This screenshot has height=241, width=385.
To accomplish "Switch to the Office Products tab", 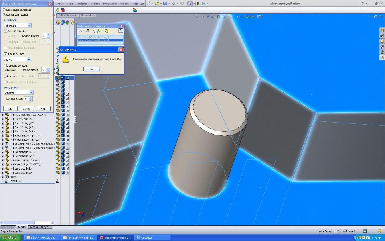I will pyautogui.click(x=67, y=16).
